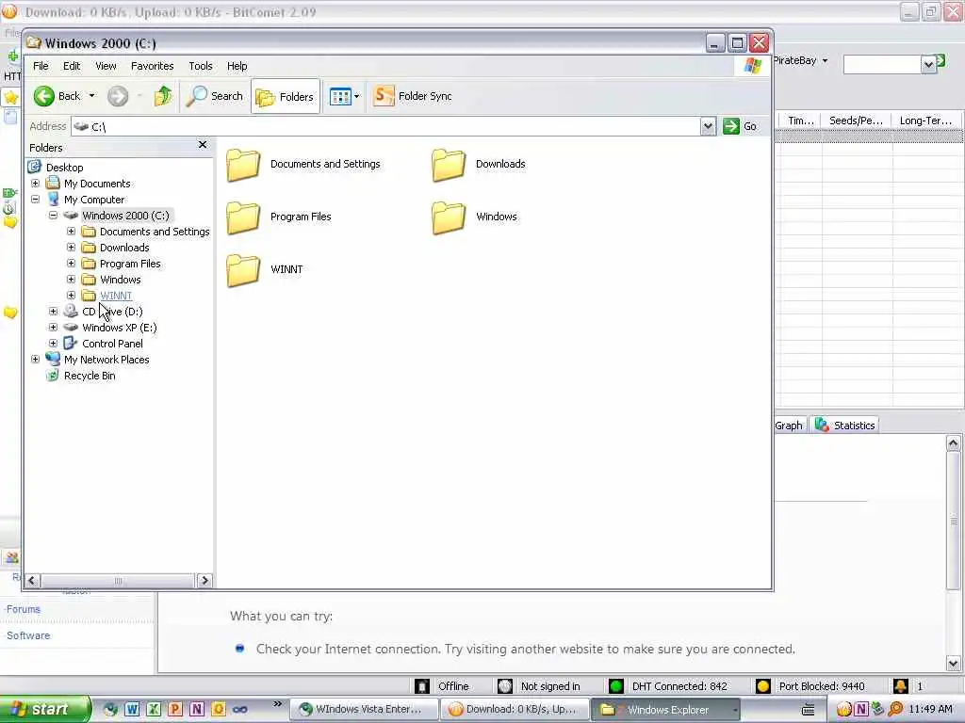Expand Documents and Settings in tree

(72, 232)
